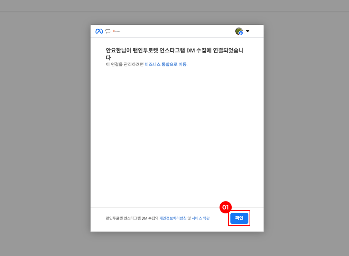Click the '및' word between footer links

pos(189,218)
